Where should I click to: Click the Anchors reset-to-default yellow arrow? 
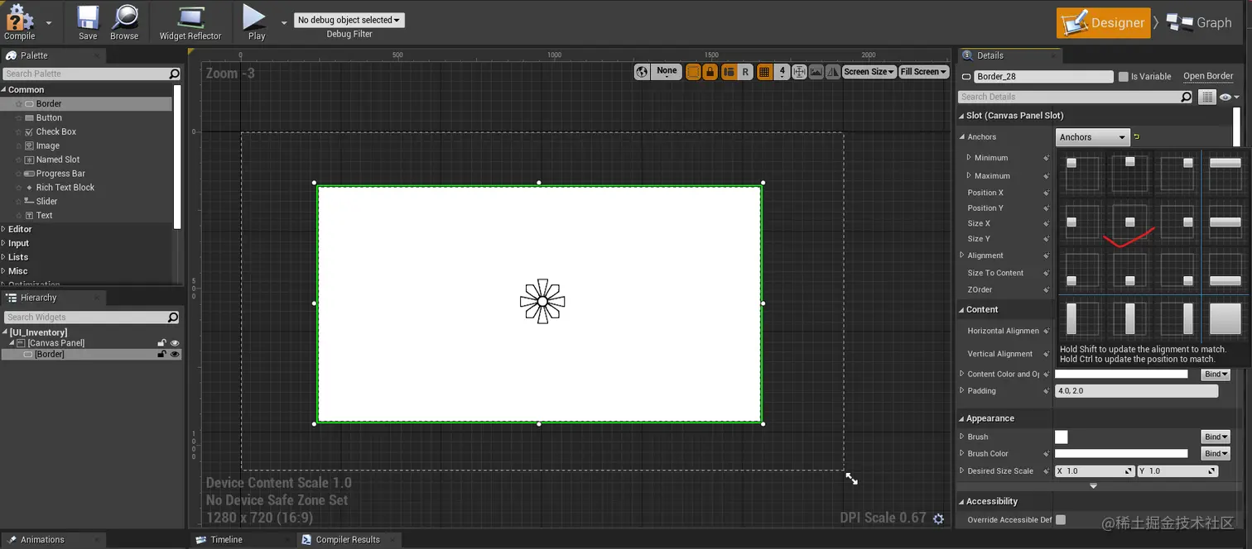[x=1137, y=136]
